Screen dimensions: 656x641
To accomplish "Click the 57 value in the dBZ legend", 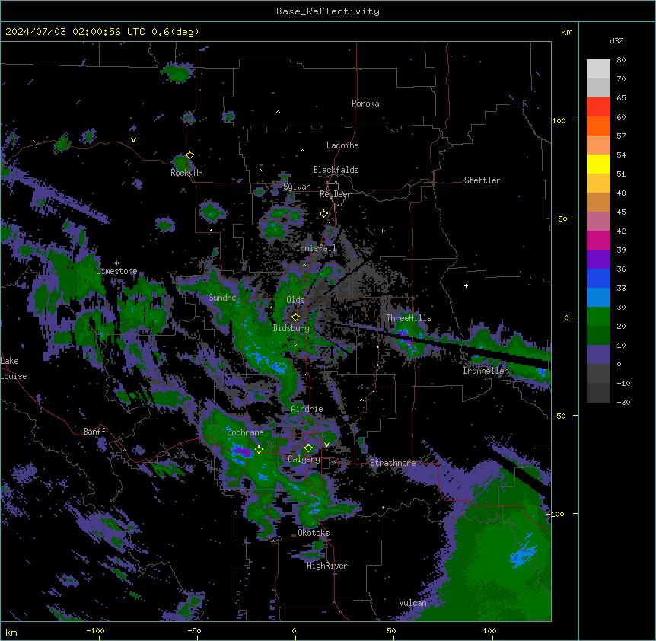I will (x=621, y=136).
